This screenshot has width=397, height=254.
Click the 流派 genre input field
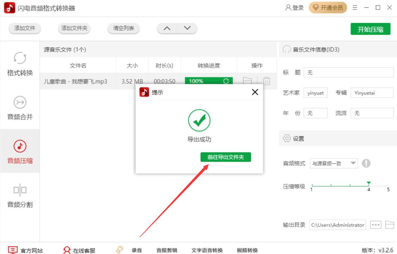[x=372, y=113]
